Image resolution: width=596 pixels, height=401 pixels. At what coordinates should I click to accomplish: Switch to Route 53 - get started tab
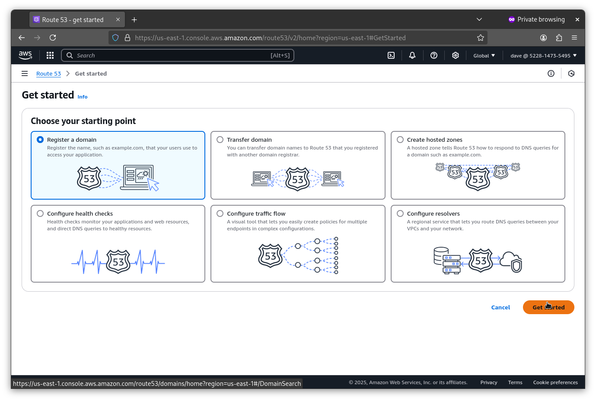tap(77, 19)
